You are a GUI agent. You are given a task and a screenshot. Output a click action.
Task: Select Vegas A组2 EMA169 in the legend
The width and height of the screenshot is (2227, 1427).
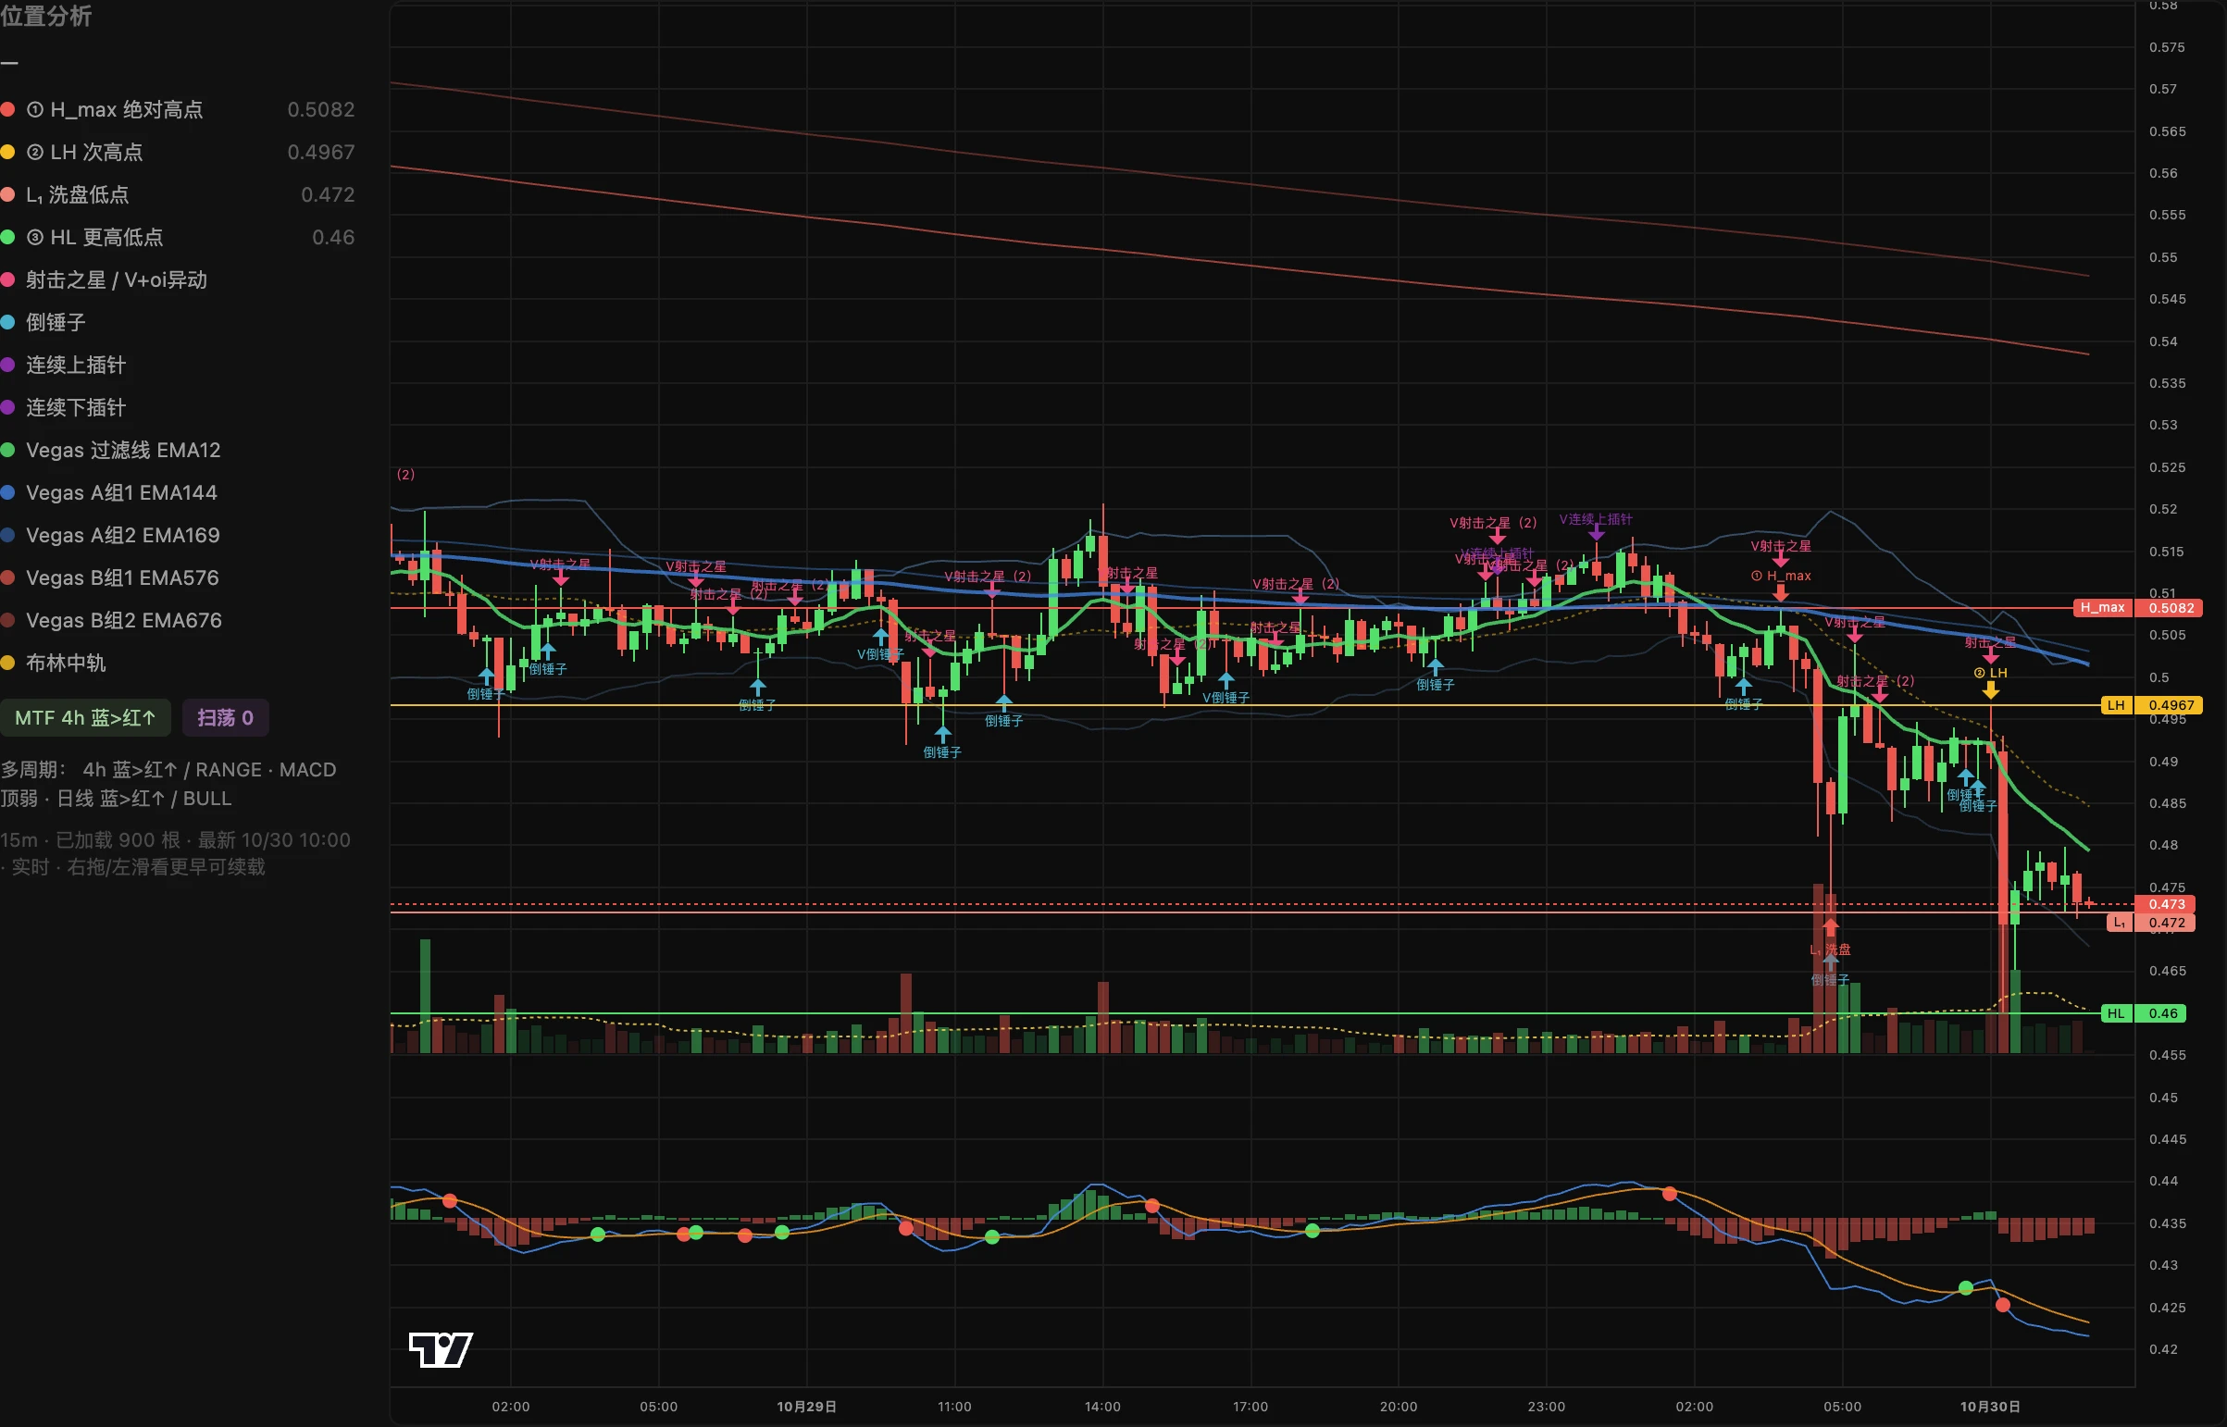[177, 536]
